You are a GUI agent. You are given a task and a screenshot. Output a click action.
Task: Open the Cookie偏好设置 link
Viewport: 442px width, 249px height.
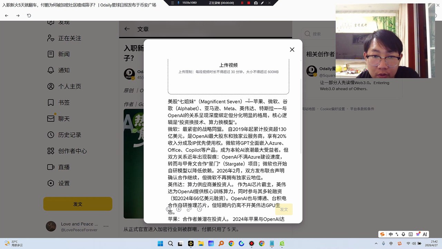[x=333, y=109]
